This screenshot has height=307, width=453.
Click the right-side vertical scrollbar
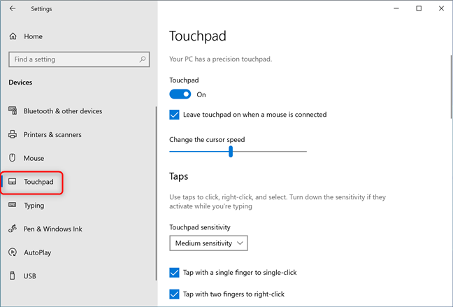pos(451,87)
